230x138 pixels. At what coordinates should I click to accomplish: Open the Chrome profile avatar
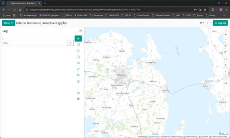pyautogui.click(x=221, y=10)
